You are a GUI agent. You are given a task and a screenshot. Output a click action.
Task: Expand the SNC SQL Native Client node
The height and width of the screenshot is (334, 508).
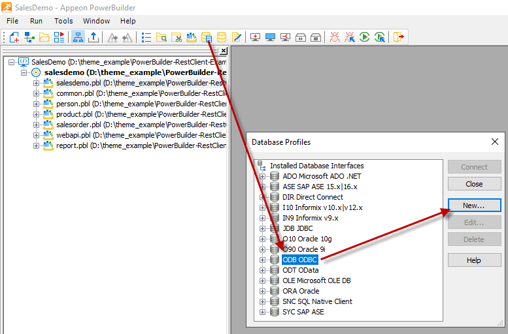pyautogui.click(x=262, y=301)
